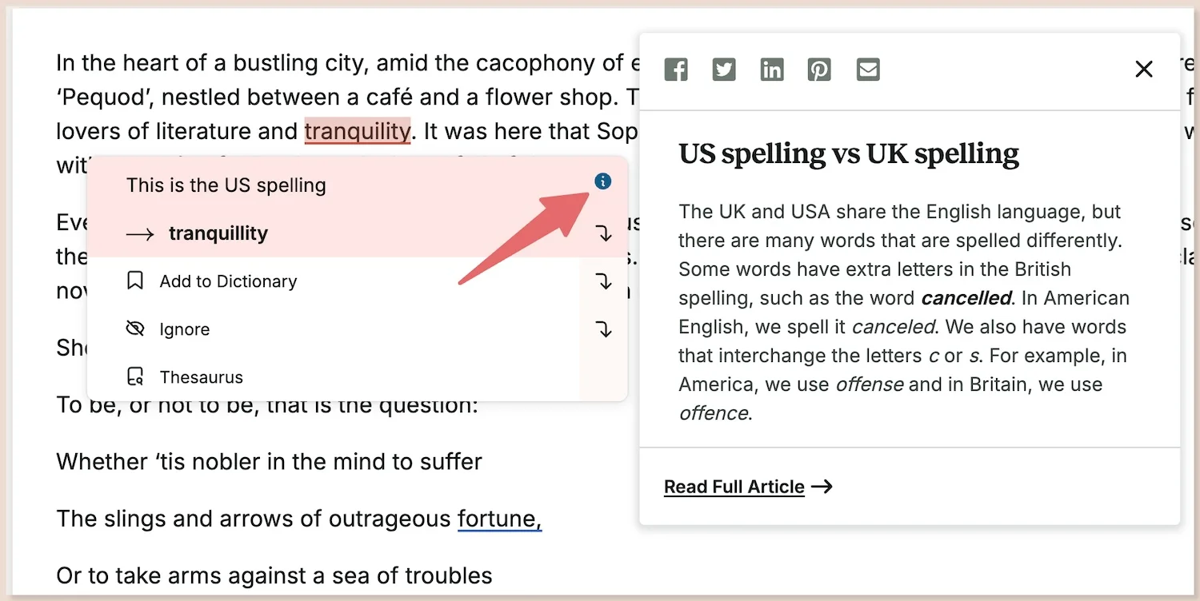Click the bookmark icon beside Add to Dictionary
Image resolution: width=1200 pixels, height=601 pixels.
click(134, 281)
